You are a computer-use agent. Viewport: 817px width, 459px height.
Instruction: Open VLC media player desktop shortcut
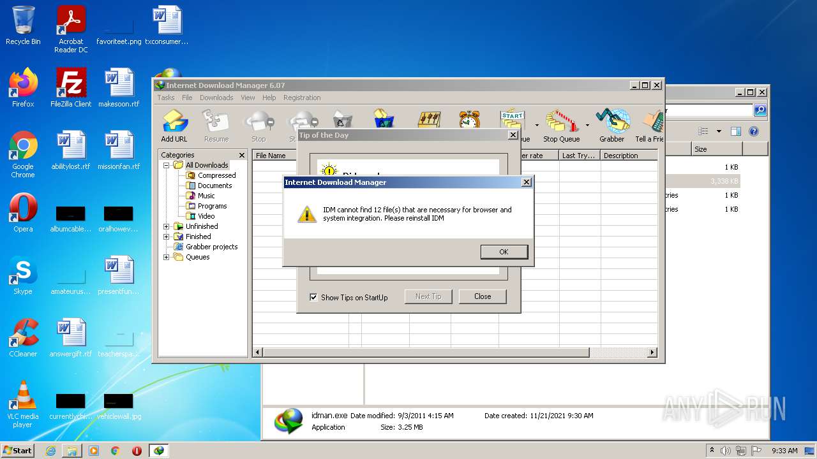pos(23,404)
